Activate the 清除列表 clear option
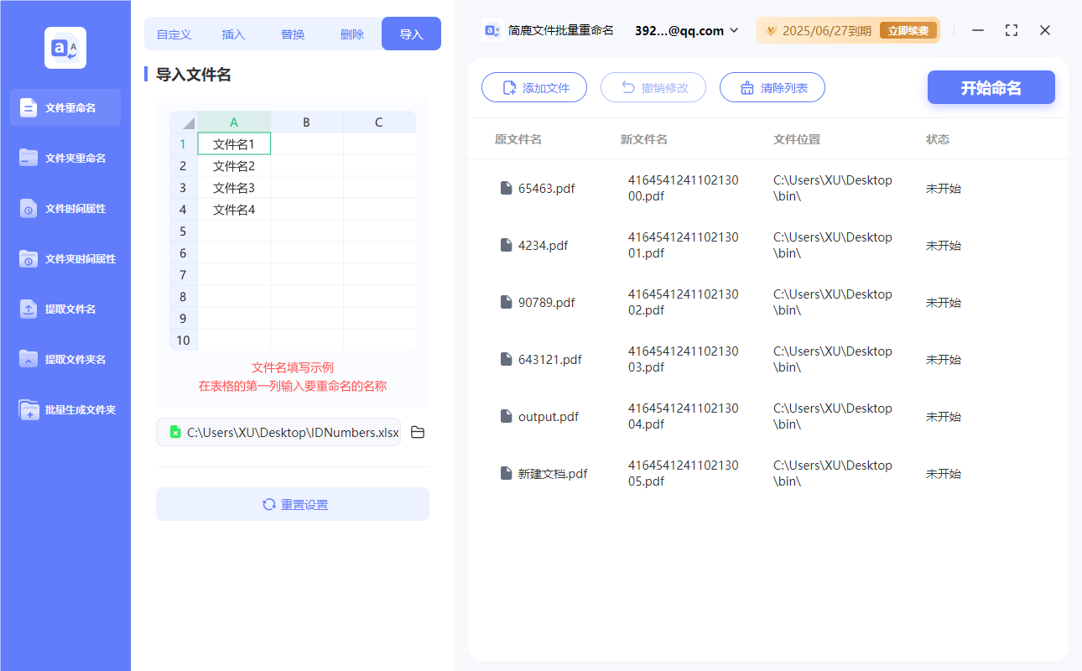Viewport: 1082px width, 671px height. pyautogui.click(x=772, y=86)
